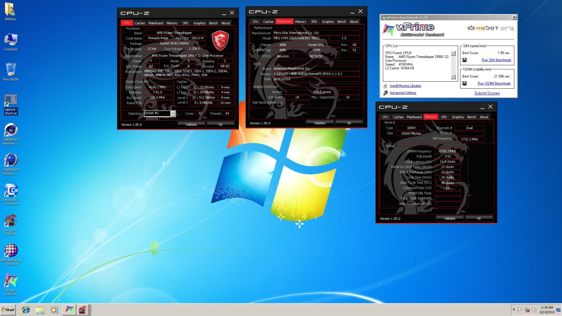Select the wPrime Shortcut desktop icon
The image size is (562, 316).
tap(11, 285)
